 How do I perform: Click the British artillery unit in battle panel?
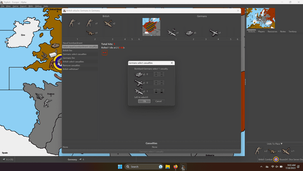click(x=91, y=33)
